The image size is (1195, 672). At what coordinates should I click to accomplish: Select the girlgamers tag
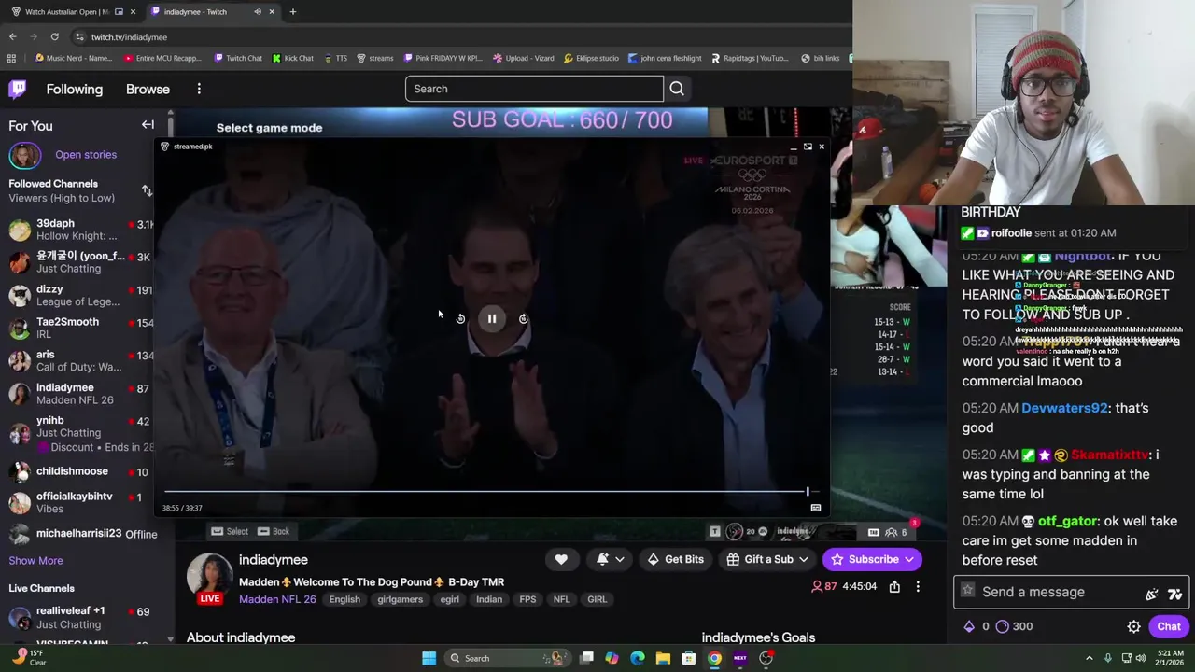pyautogui.click(x=401, y=599)
